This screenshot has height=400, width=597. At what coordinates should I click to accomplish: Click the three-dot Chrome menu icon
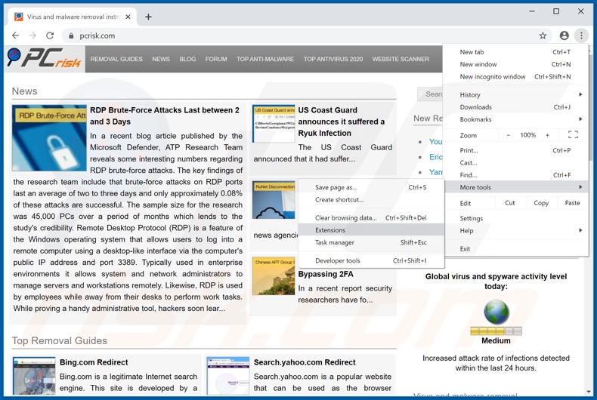point(581,35)
